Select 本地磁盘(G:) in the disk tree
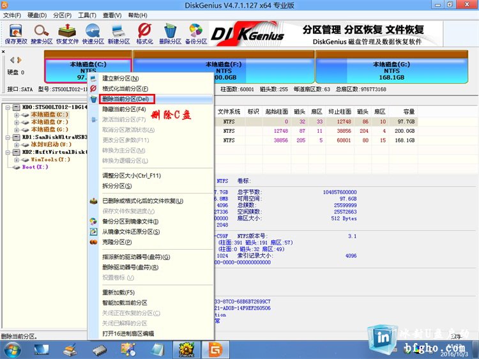This screenshot has width=479, height=359. click(x=49, y=130)
